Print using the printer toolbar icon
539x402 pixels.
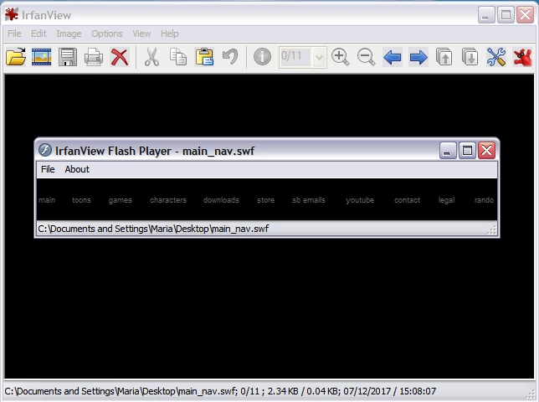point(94,57)
